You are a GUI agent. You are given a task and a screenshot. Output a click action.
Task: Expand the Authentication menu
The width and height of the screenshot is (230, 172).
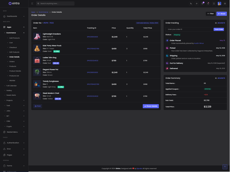click(x=14, y=143)
